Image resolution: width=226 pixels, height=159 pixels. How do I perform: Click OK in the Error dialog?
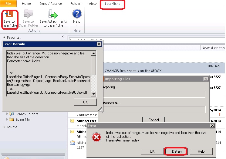(152, 151)
